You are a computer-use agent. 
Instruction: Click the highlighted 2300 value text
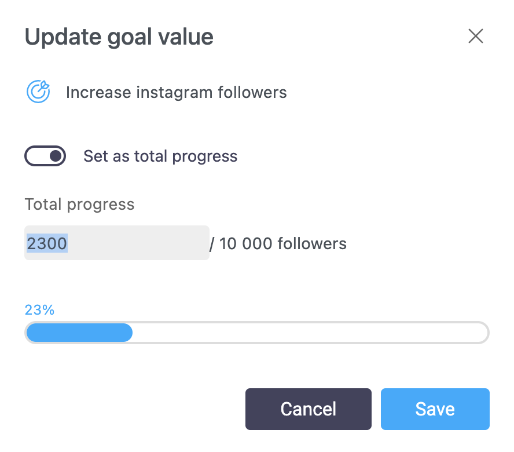coord(47,243)
